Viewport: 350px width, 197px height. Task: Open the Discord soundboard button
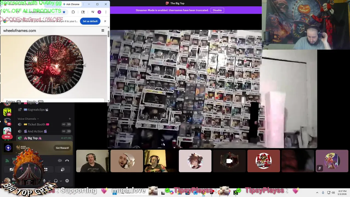pos(63,170)
